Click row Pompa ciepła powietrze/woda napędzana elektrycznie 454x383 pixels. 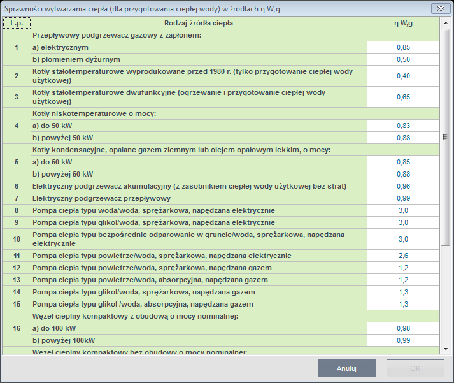(x=199, y=256)
